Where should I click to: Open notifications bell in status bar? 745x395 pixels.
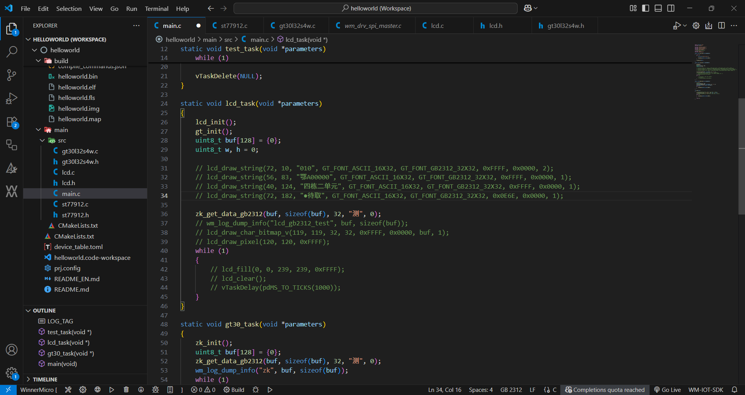(735, 390)
